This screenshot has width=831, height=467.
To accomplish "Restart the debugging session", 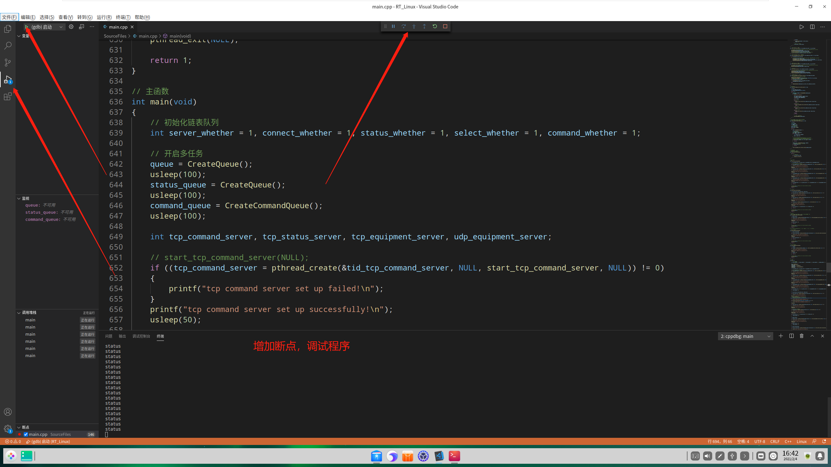I will point(435,26).
